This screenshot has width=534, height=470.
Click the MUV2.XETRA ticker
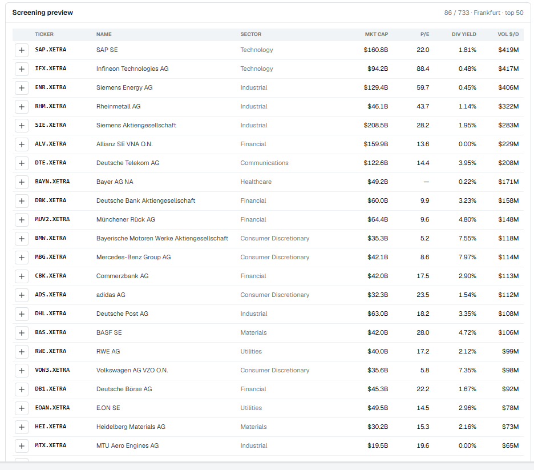[52, 219]
